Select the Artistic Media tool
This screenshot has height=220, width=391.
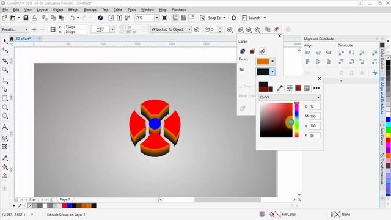tap(5, 89)
